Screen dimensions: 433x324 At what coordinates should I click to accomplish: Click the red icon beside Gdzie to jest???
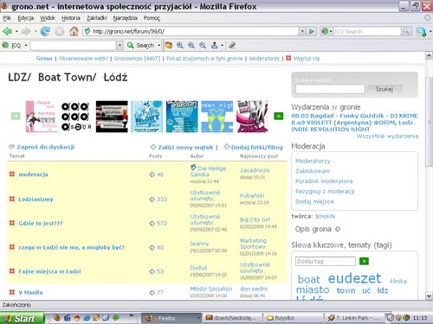tap(12, 223)
